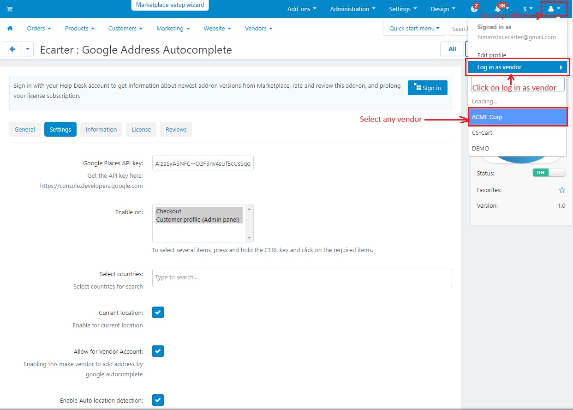
Task: Open the Products menu dropdown
Action: click(79, 28)
